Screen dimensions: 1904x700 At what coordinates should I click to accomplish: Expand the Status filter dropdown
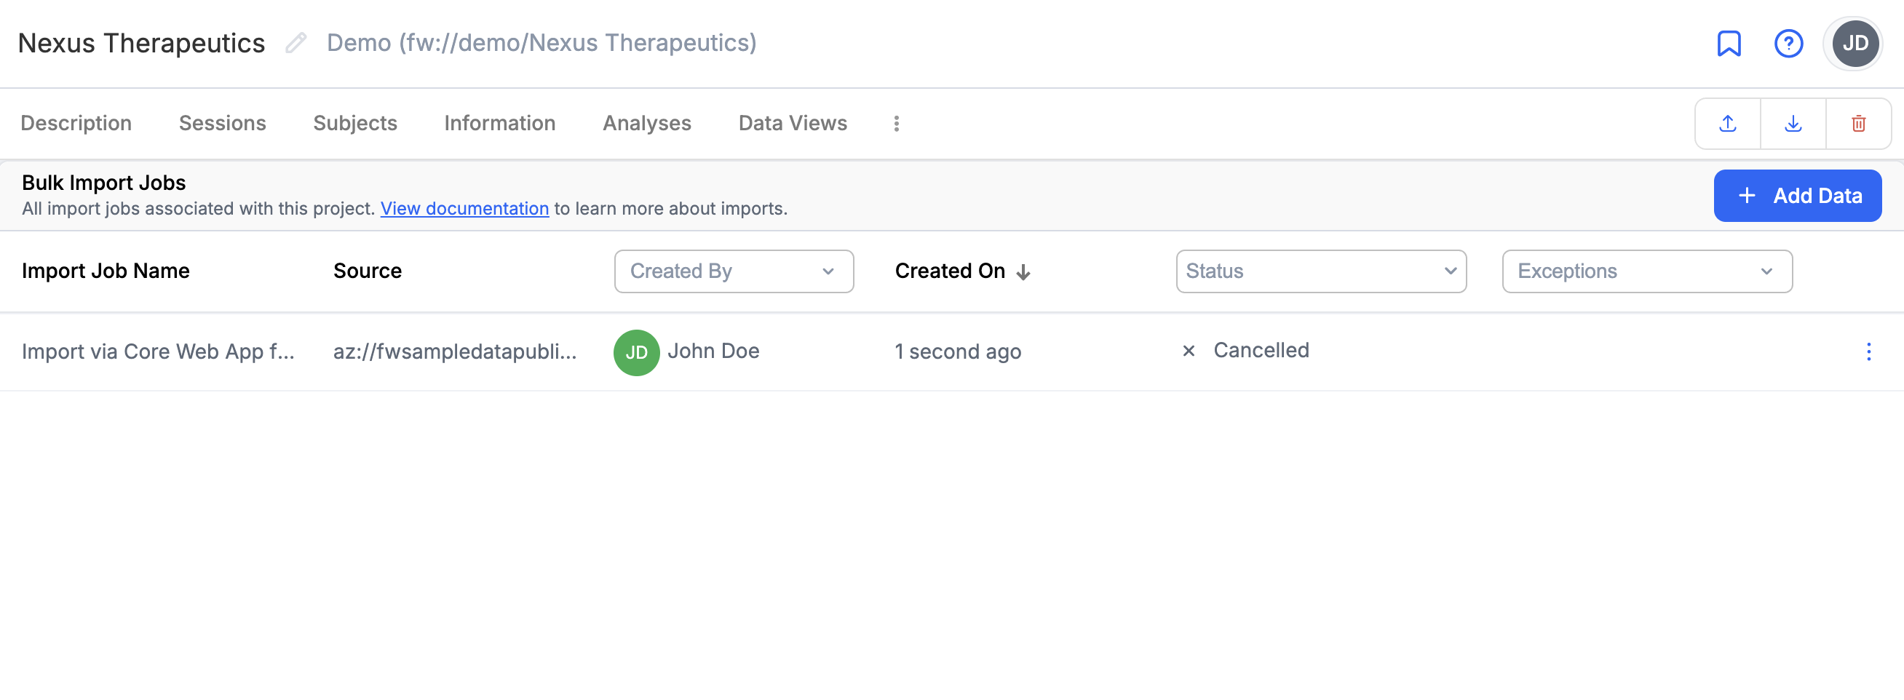coord(1321,271)
